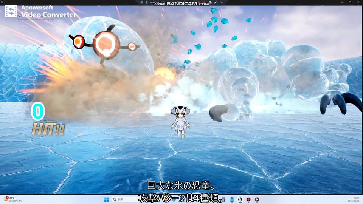Open the clock and date in system tray
Screen dimensions: 363x204
click(354, 199)
